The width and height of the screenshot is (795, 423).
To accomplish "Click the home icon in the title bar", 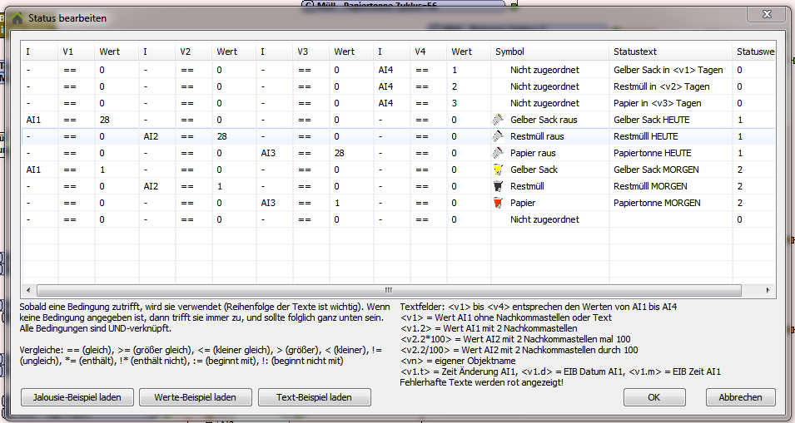I will click(x=17, y=18).
